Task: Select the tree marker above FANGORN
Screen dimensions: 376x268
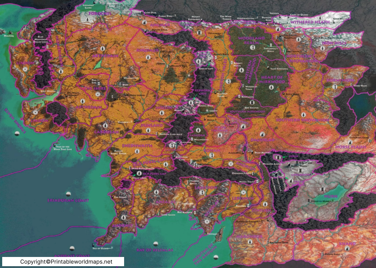Action: [x=198, y=131]
